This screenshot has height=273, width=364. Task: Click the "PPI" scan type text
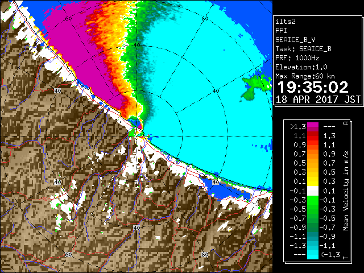(281, 31)
